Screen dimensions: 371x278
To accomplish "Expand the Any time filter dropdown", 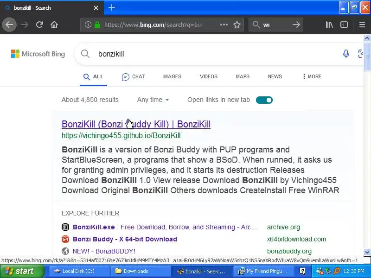I will click(x=153, y=100).
